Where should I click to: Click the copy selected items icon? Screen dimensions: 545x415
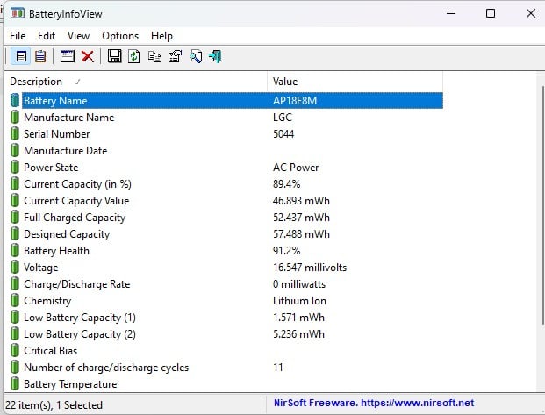[x=154, y=56]
